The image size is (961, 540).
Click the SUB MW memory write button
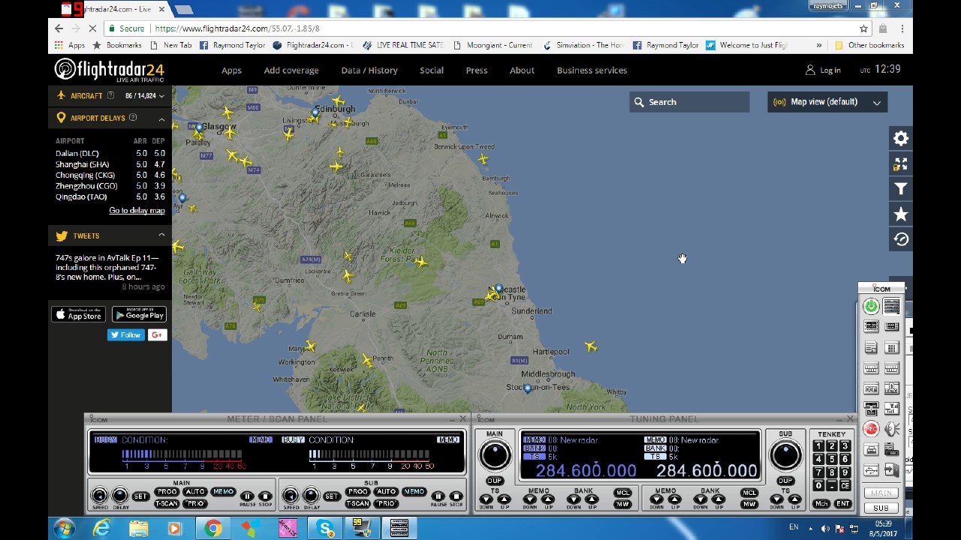click(x=749, y=504)
